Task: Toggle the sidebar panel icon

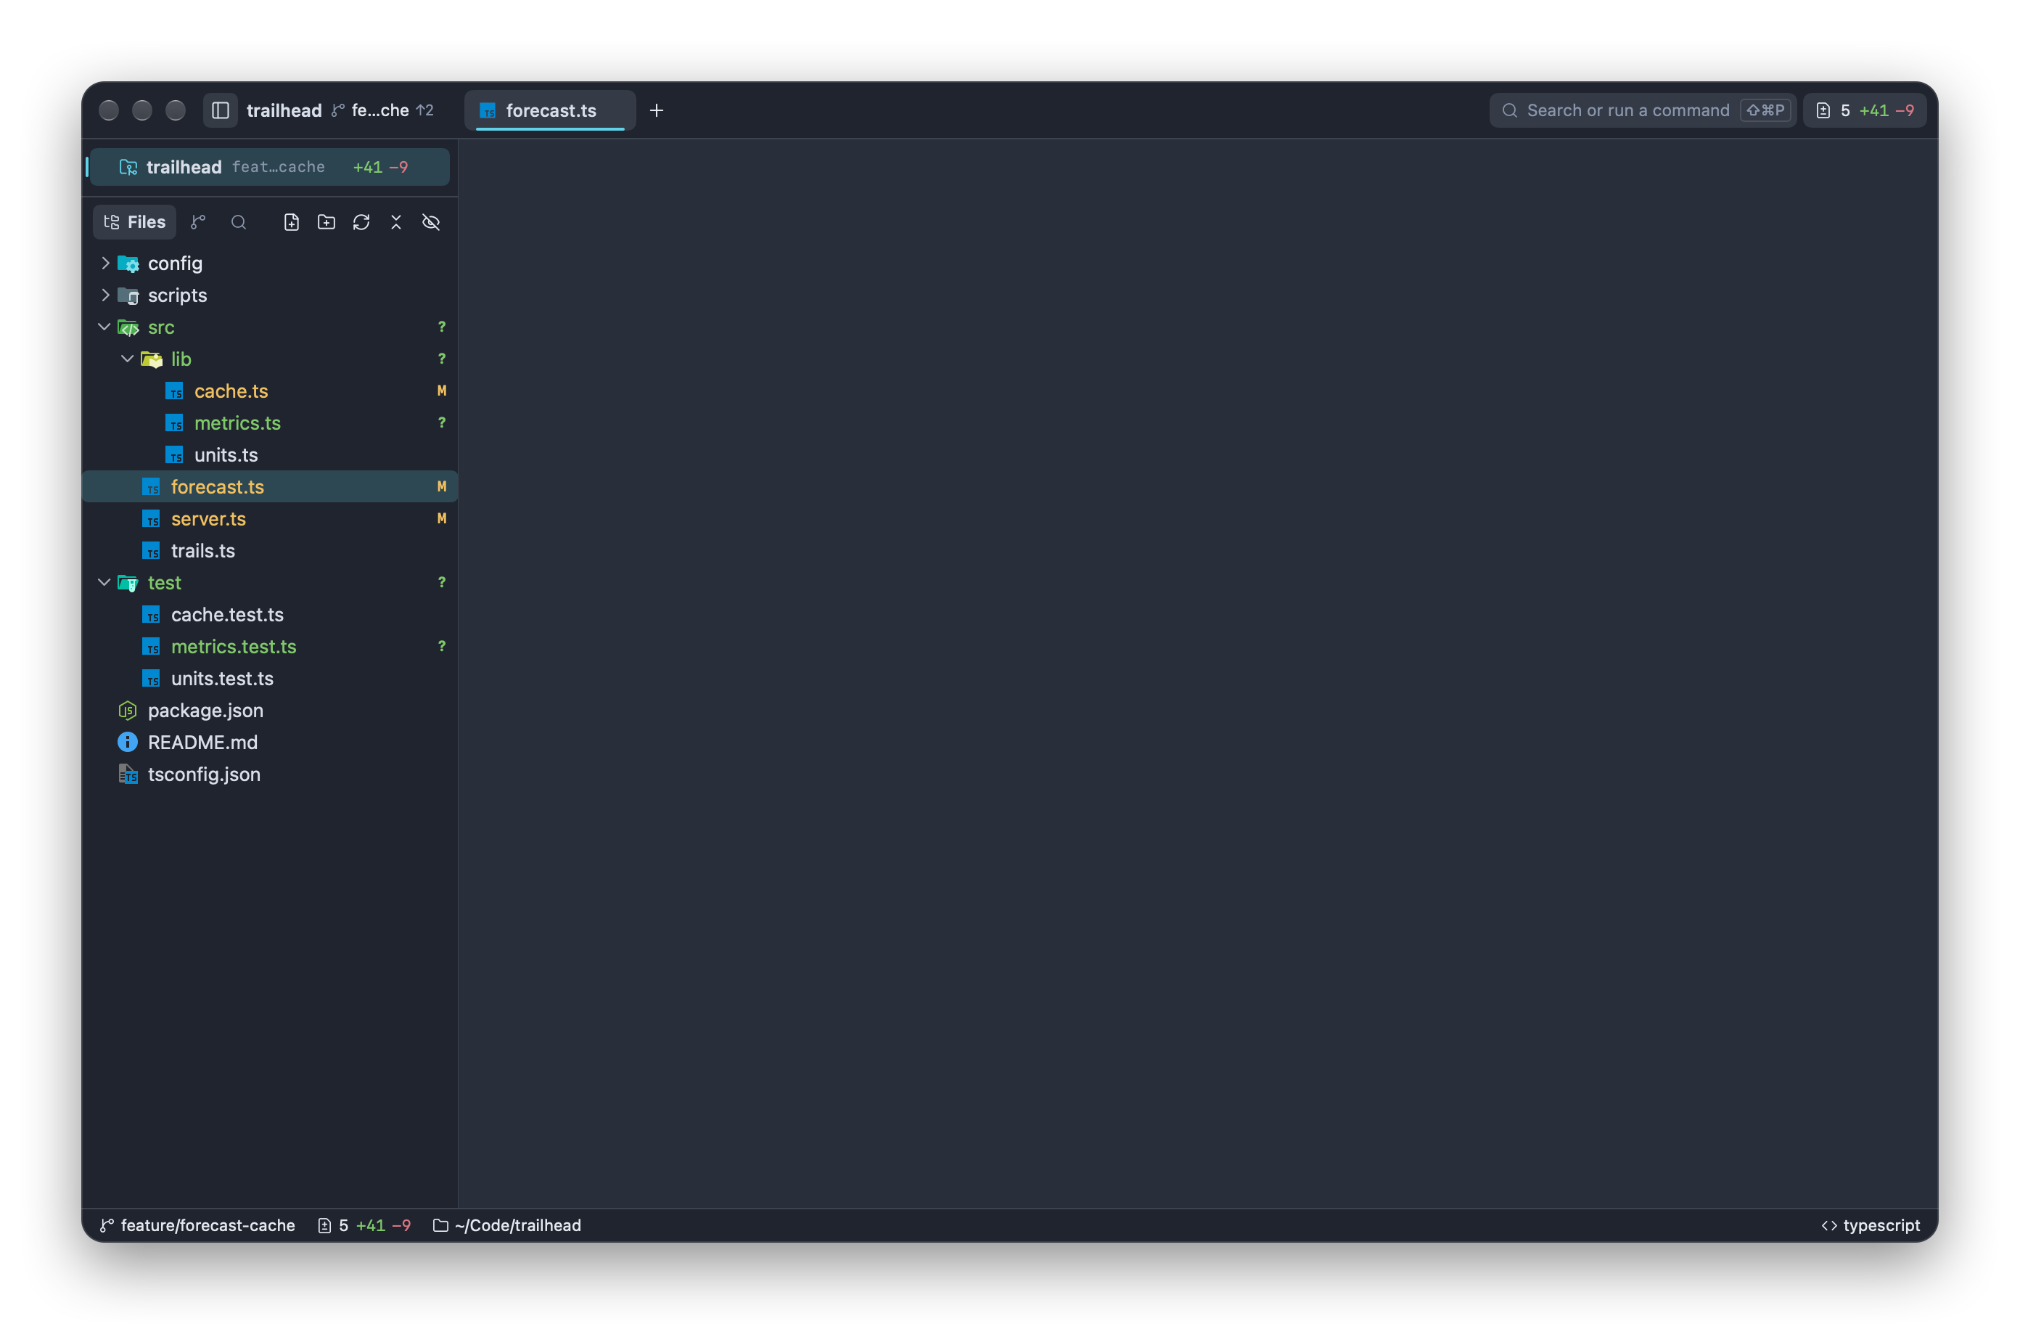Action: pos(220,110)
